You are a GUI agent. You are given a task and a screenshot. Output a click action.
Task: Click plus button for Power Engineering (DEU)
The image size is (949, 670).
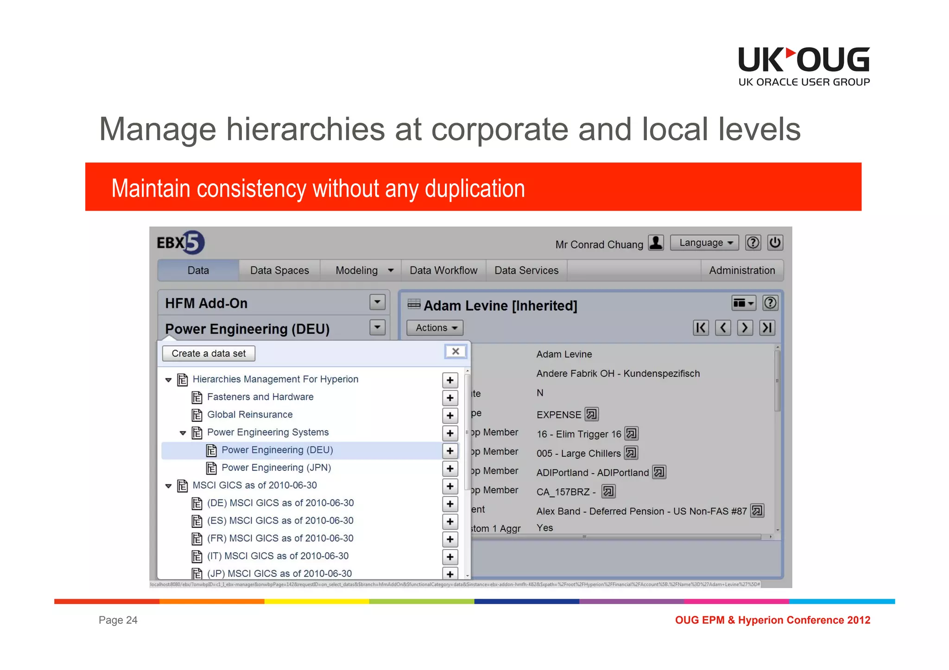[x=450, y=451]
